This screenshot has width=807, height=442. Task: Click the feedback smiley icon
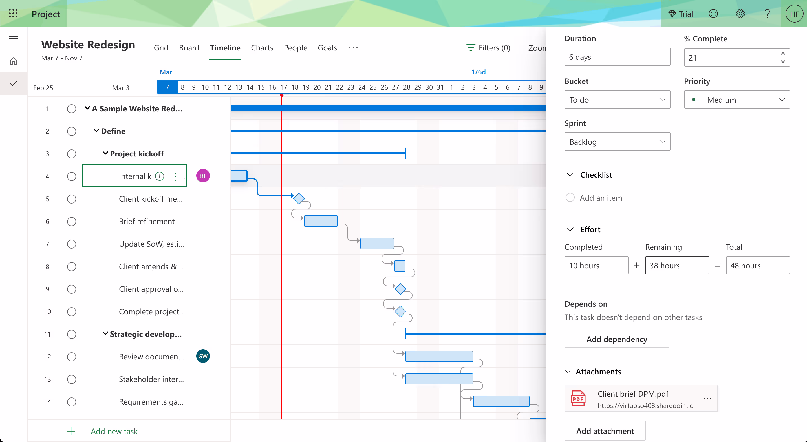pos(713,14)
